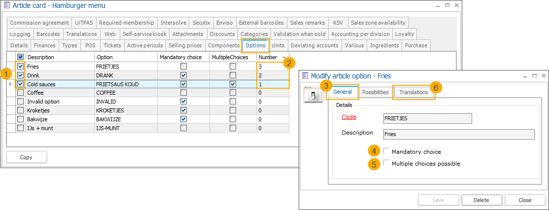Switch to the Sales zone availability tab

378,23
